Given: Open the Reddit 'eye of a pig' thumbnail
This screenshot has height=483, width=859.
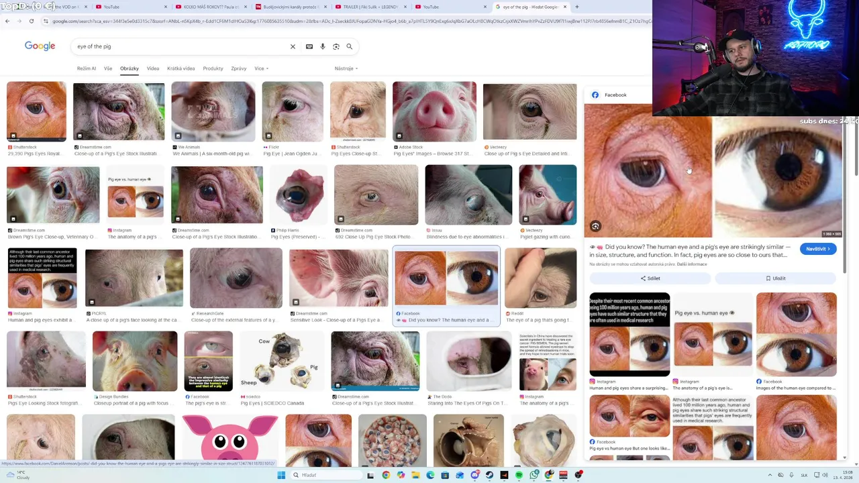Looking at the screenshot, I should pyautogui.click(x=540, y=278).
